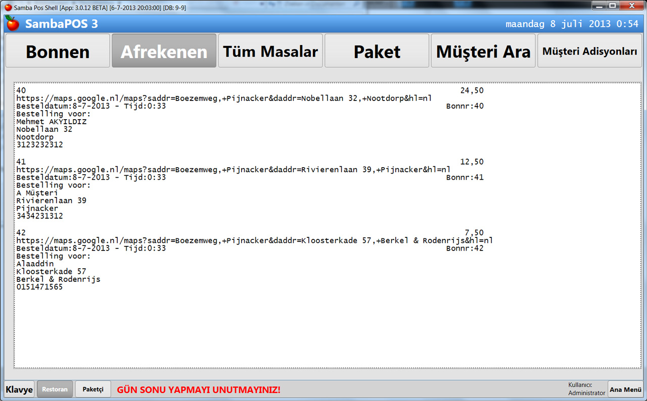
Task: Minimize the Samba Pos Shell window
Action: (x=599, y=6)
